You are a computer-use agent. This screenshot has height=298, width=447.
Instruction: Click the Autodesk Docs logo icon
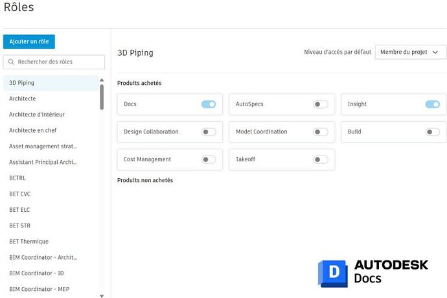(333, 273)
